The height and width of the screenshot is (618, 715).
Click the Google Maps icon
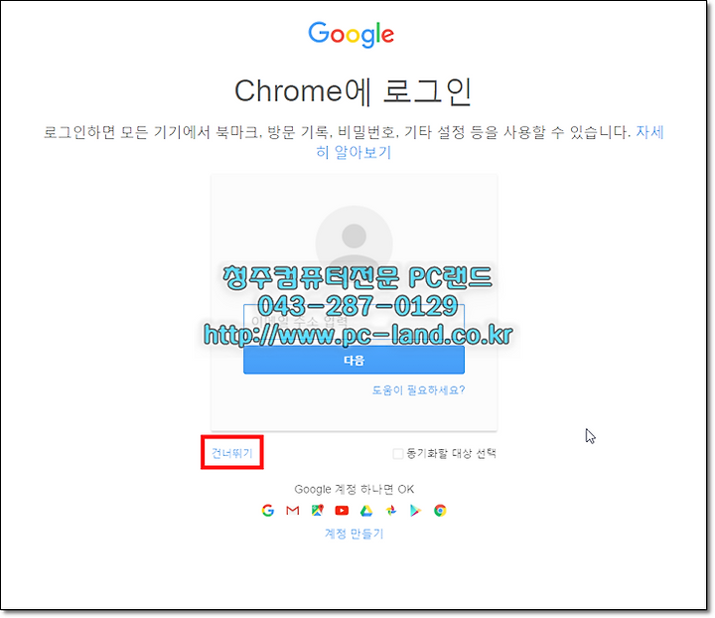(x=318, y=511)
